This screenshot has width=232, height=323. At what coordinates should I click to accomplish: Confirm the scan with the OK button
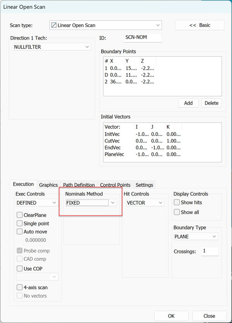(171, 316)
